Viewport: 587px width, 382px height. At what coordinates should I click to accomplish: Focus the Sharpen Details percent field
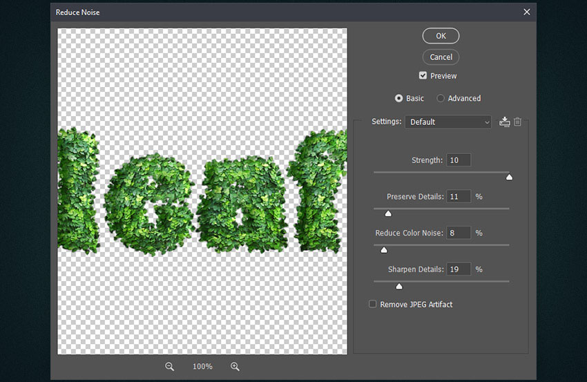(x=459, y=269)
